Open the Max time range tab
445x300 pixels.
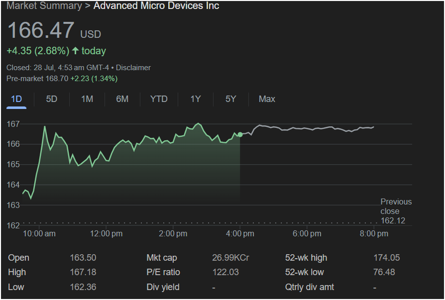tap(267, 99)
